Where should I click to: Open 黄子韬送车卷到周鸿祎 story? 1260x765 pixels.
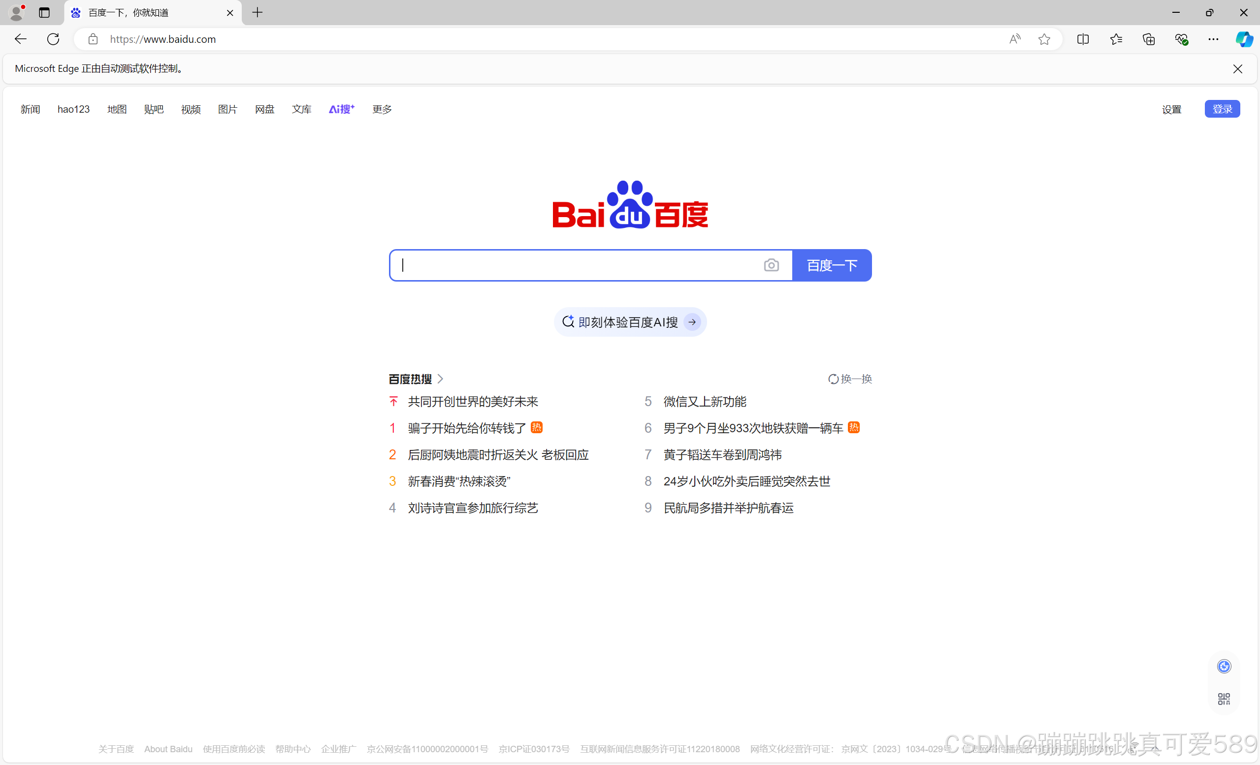[x=722, y=454]
